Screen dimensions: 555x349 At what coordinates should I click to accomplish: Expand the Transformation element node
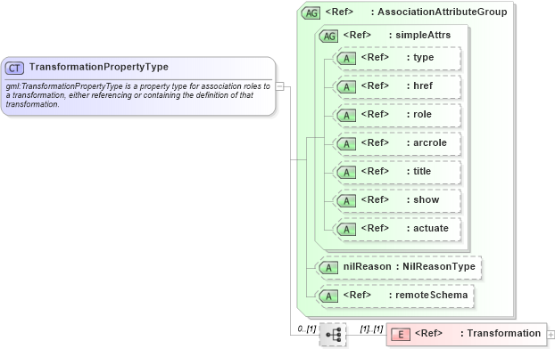tap(551, 334)
